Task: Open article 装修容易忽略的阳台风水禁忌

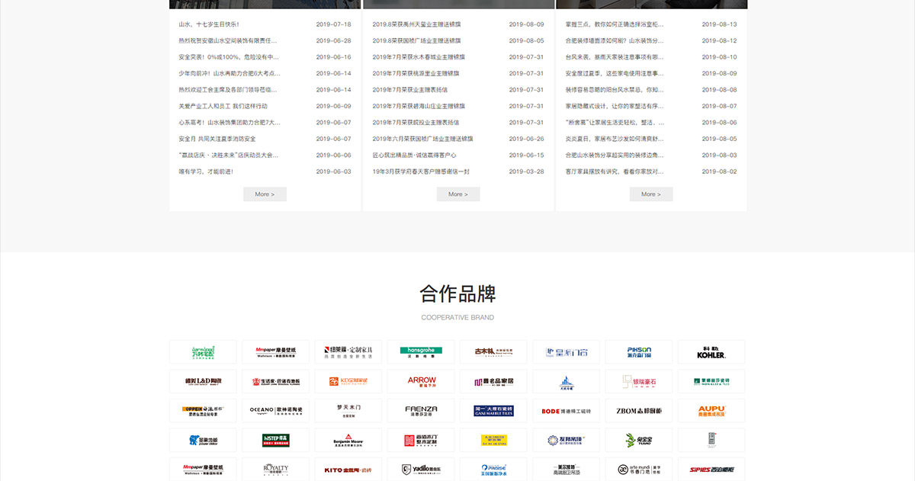Action: (615, 90)
